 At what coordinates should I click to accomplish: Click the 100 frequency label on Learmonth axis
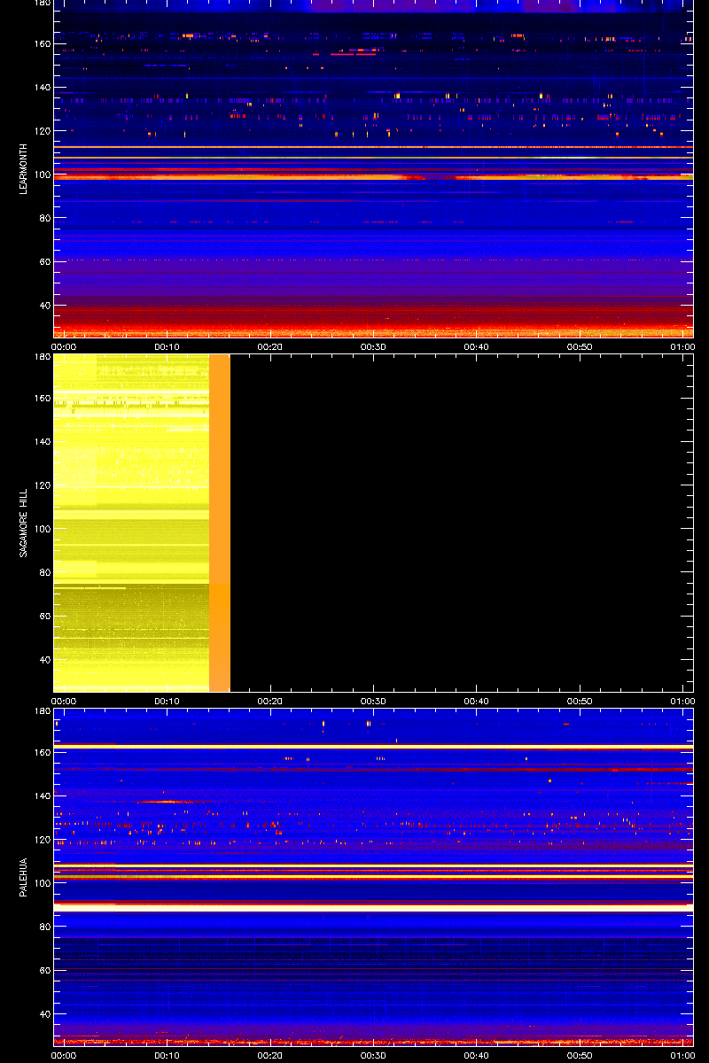coord(41,175)
